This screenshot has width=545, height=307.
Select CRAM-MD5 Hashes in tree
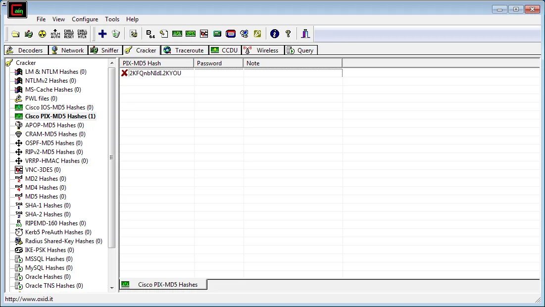55,134
